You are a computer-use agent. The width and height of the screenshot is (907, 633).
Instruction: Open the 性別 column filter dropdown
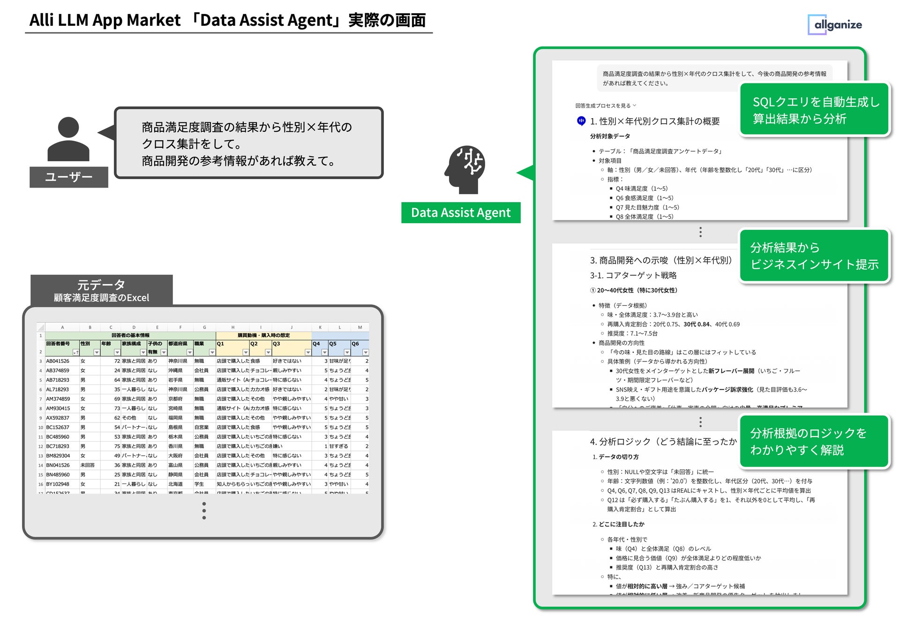[x=96, y=352]
